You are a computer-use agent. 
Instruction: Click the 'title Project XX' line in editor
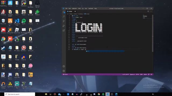(x=77, y=22)
